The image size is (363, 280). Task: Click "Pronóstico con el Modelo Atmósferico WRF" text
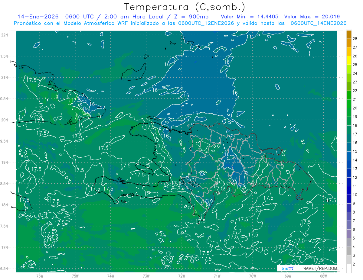coord(71,23)
